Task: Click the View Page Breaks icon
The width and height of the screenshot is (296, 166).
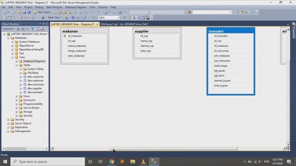Action: (73, 18)
